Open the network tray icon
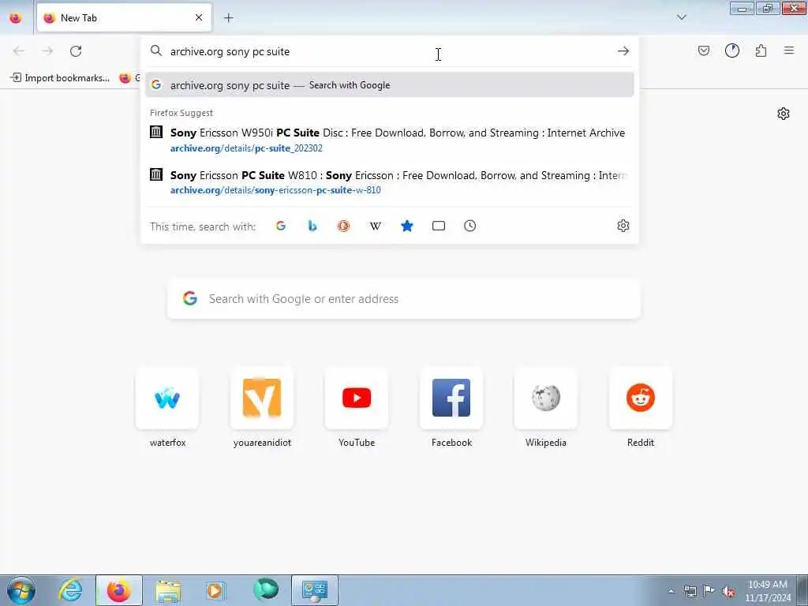 (690, 591)
